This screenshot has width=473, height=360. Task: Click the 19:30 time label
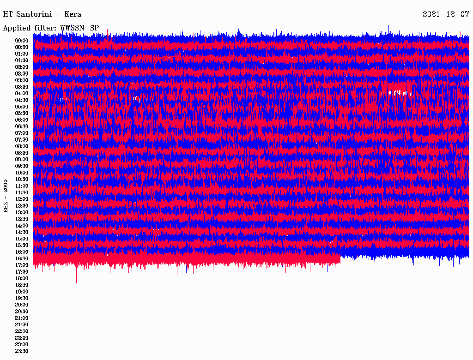click(22, 299)
